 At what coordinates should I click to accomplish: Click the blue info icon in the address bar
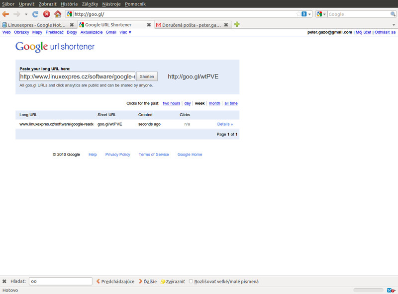(x=304, y=14)
